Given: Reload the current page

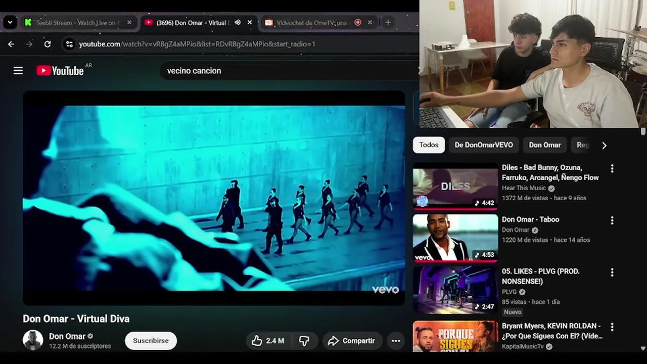Looking at the screenshot, I should coord(48,44).
